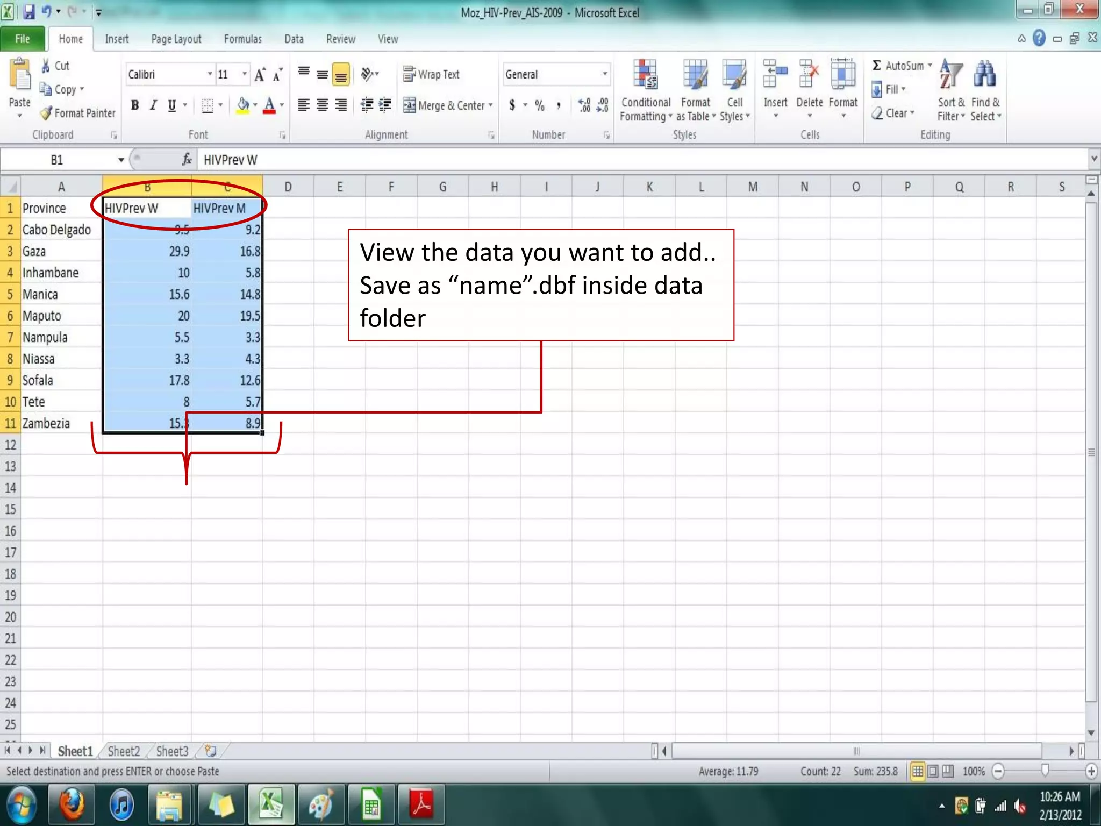
Task: Click Increase Decimal icon
Action: coord(584,105)
